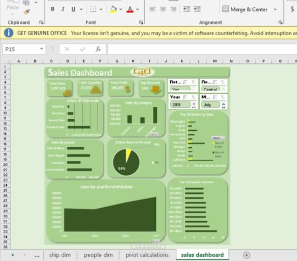This screenshot has height=261, width=297.
Task: Select July in the month slicer
Action: [x=211, y=105]
